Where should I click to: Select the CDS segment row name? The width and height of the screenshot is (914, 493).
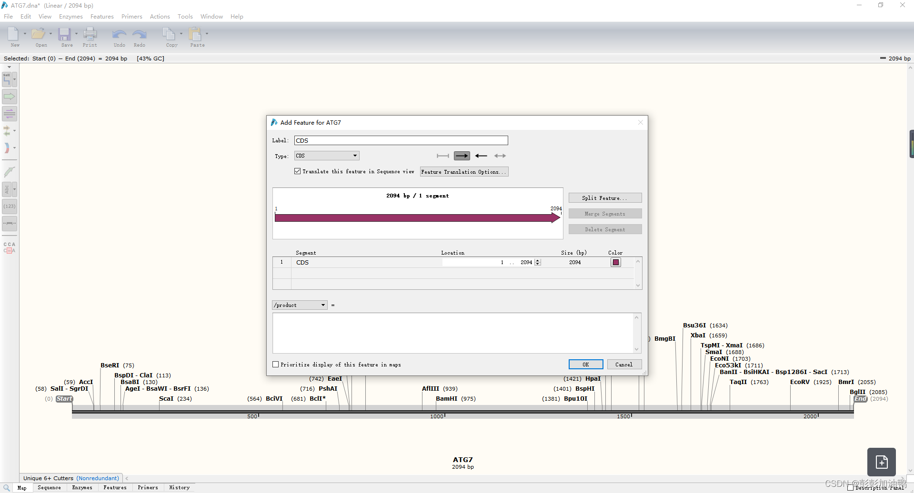(x=302, y=263)
